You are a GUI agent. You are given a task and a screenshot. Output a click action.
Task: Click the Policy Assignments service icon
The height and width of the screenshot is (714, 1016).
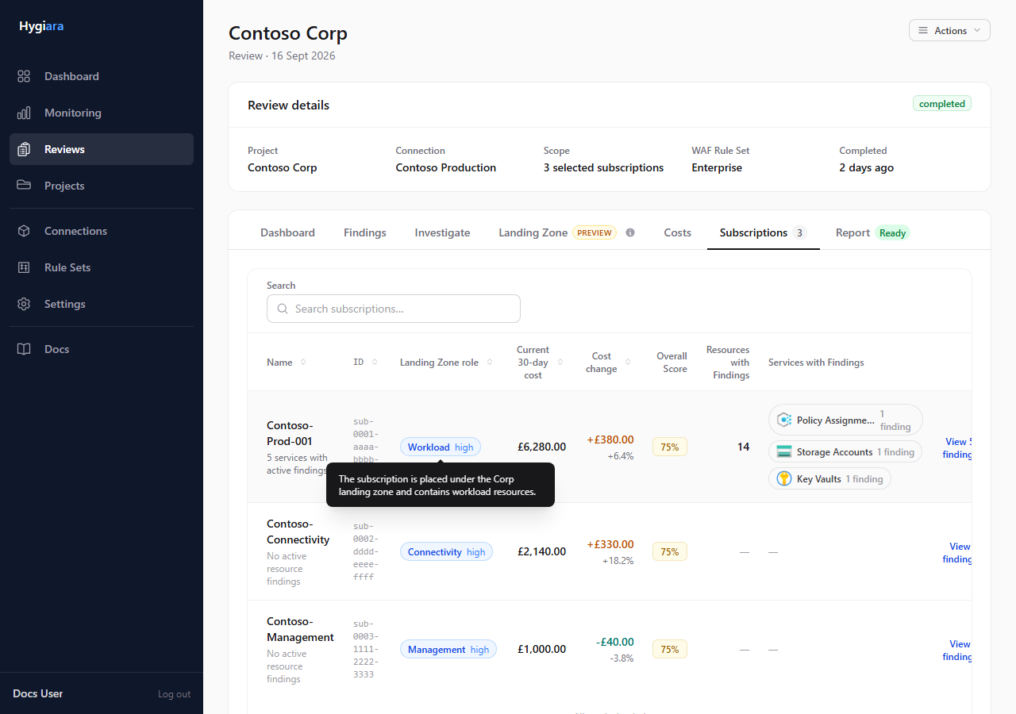(784, 420)
